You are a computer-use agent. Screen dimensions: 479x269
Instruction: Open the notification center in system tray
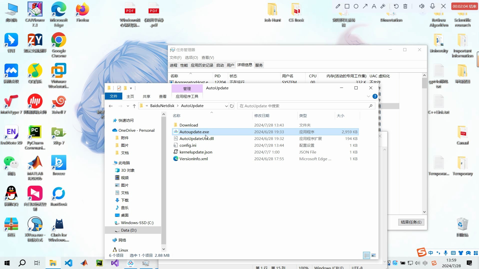tap(469, 263)
